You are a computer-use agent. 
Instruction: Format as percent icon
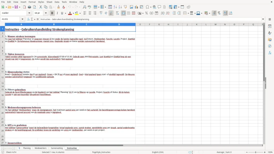coord(146,13)
